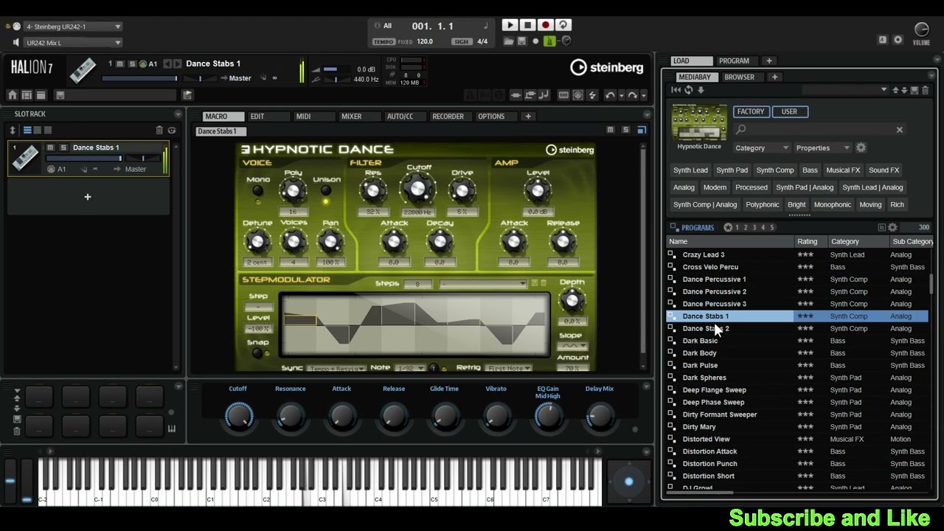Click the redo arrow in HALion toolbar
Screen dimensions: 944x531
coord(632,95)
